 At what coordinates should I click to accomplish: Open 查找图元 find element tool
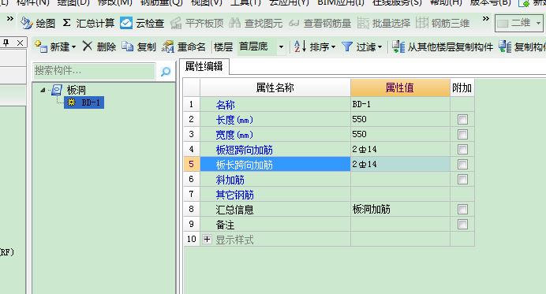point(256,24)
